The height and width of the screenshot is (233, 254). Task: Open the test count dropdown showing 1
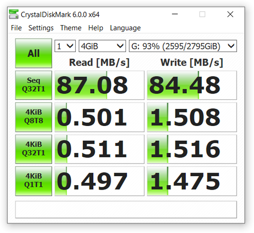point(65,46)
